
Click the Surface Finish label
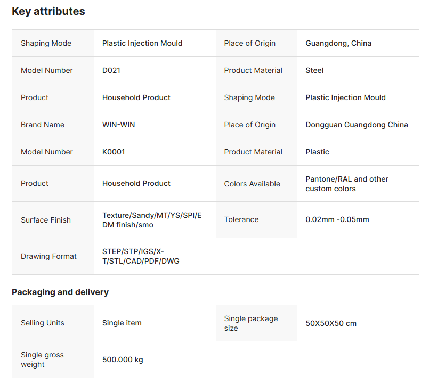46,220
